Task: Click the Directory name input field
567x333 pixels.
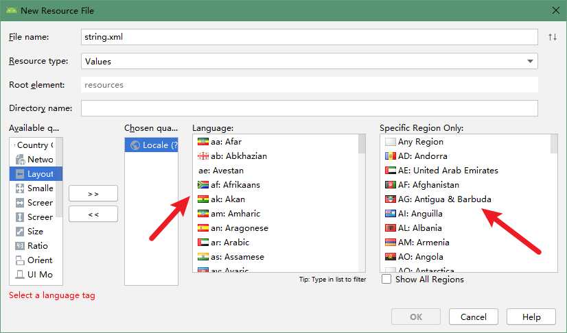Action: pos(310,108)
